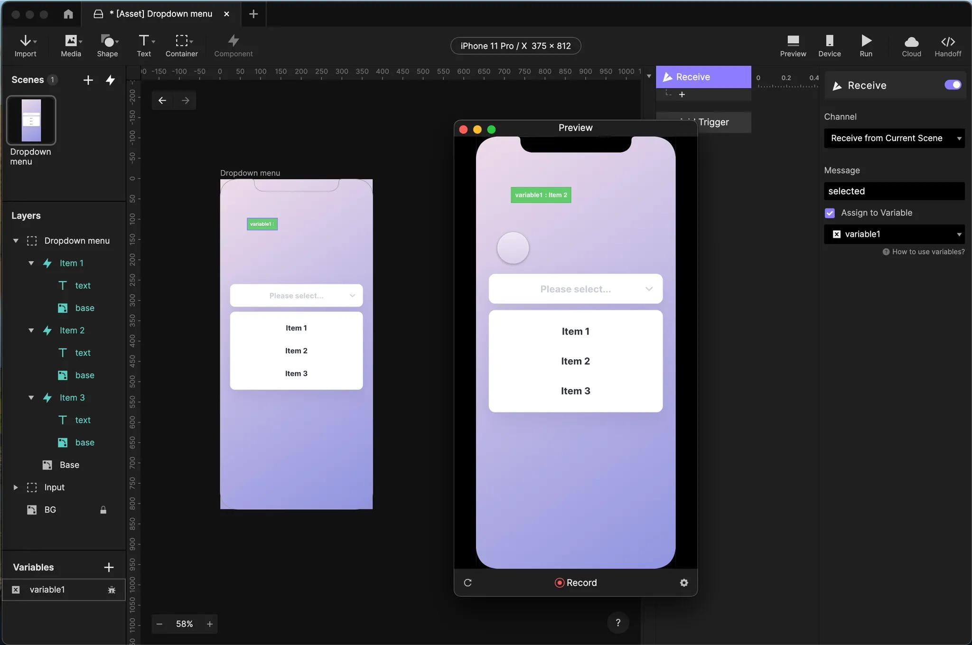Collapse the Item 2 layer group
972x645 pixels.
(x=31, y=331)
